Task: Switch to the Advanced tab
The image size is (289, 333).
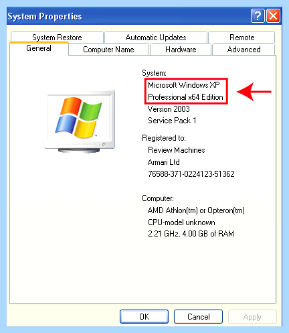Action: pyautogui.click(x=244, y=50)
